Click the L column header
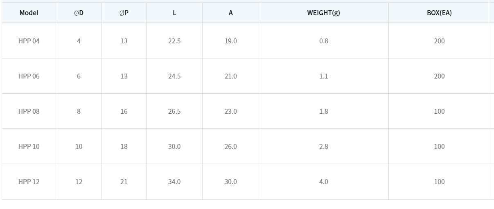Viewport: 494px width, 209px height. pos(174,13)
